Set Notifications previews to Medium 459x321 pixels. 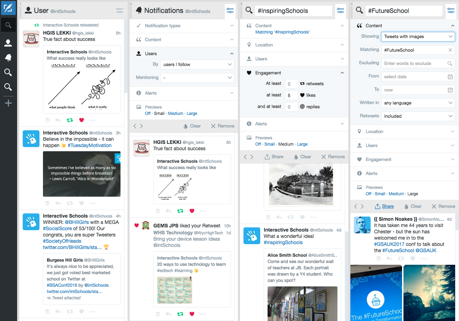pyautogui.click(x=175, y=114)
